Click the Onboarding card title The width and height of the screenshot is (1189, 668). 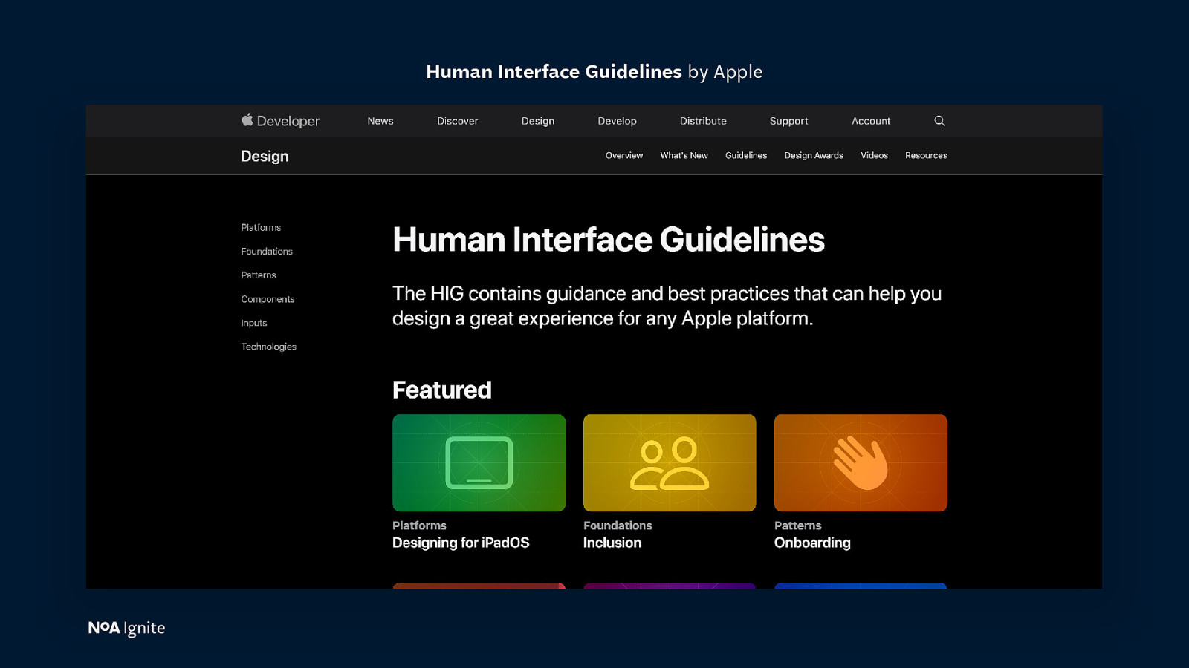[x=812, y=543]
